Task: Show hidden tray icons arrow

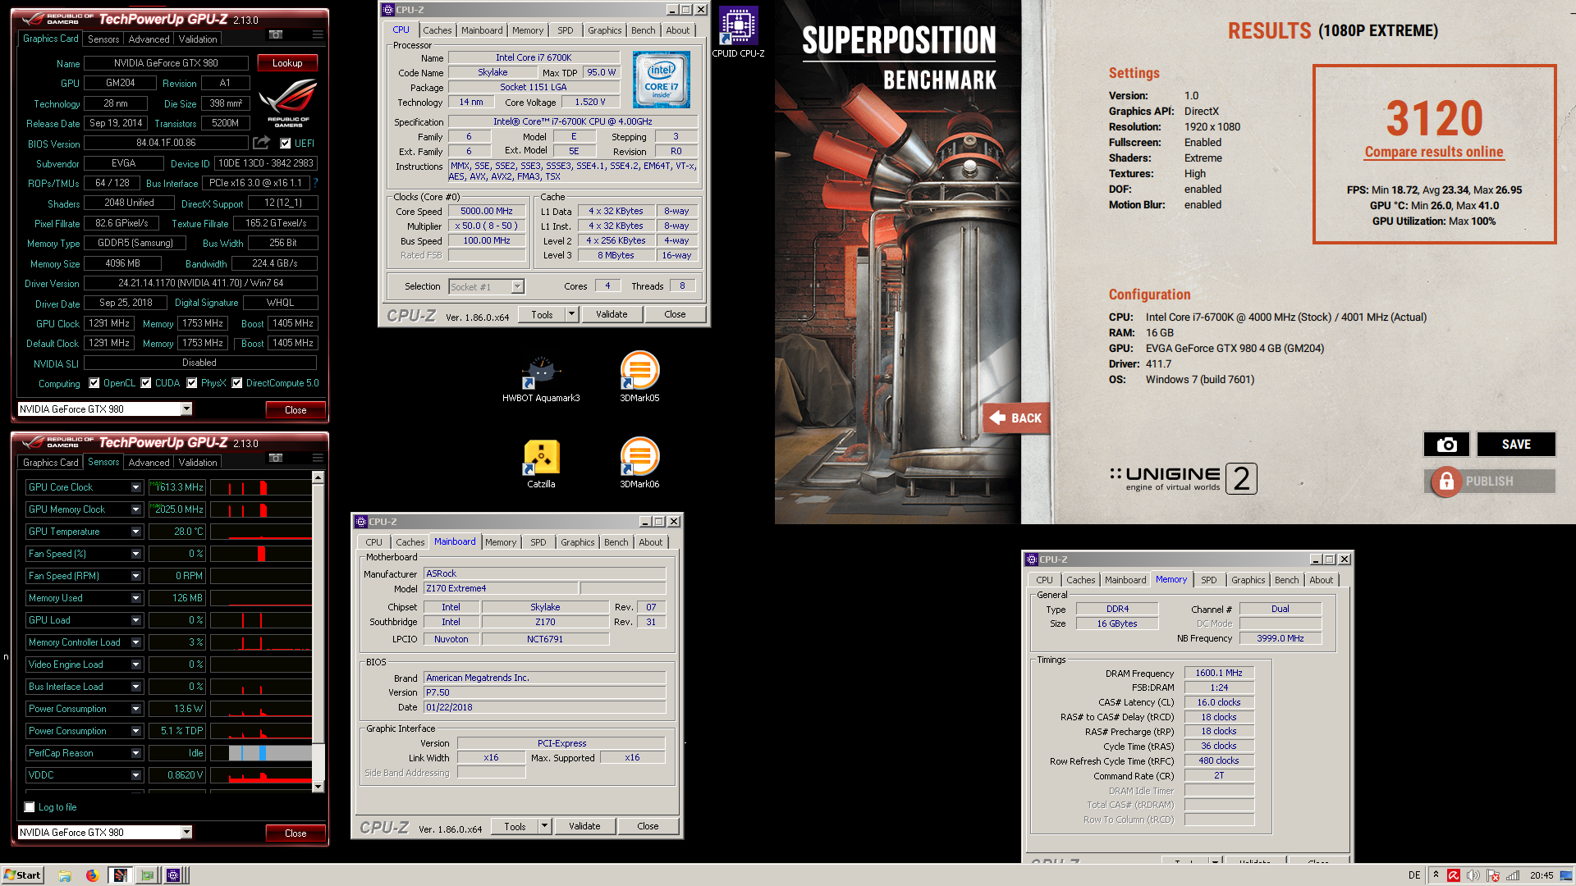Action: [1436, 875]
